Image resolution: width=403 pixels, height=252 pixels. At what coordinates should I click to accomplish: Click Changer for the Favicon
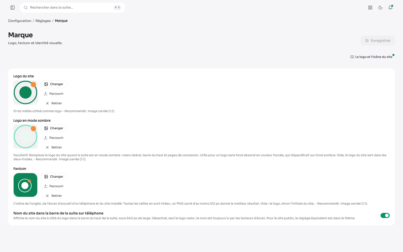click(54, 177)
